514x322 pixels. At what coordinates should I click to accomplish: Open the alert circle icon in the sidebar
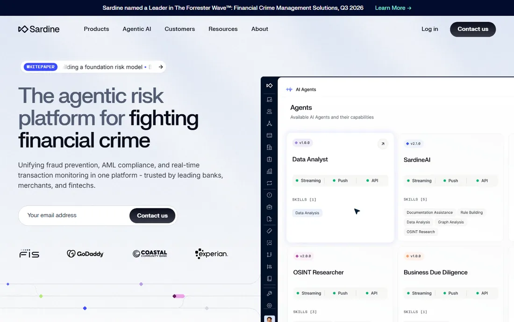[x=270, y=195]
